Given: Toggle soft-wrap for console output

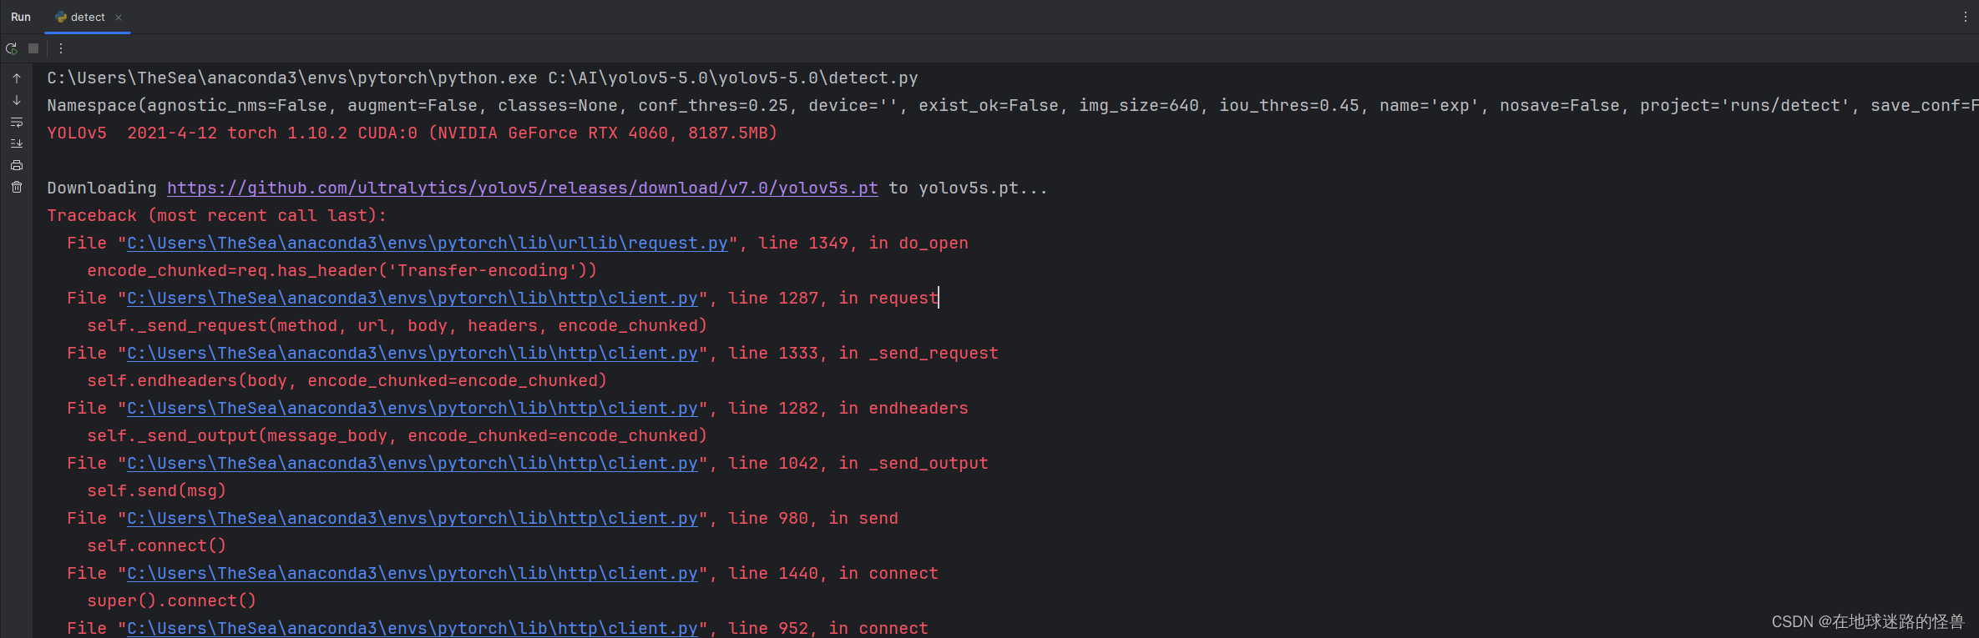Looking at the screenshot, I should coord(17,122).
